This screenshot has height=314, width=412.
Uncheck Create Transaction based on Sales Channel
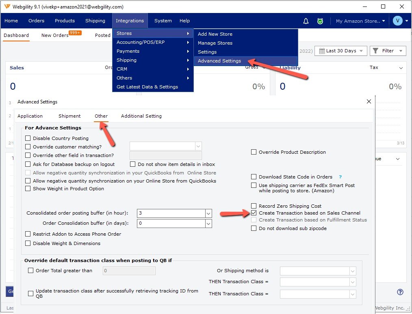(x=254, y=213)
